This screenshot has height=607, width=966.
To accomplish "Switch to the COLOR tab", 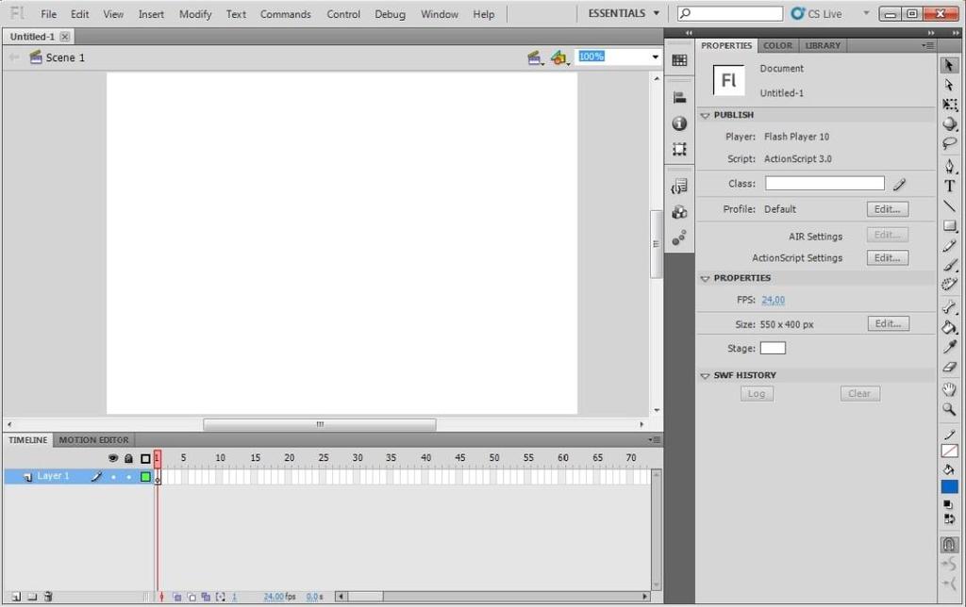I will click(x=777, y=45).
